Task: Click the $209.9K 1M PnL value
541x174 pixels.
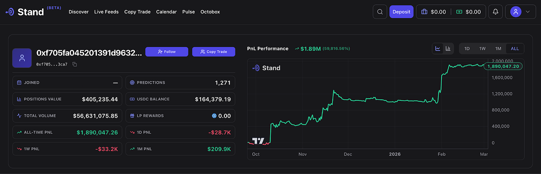Action: (x=219, y=149)
